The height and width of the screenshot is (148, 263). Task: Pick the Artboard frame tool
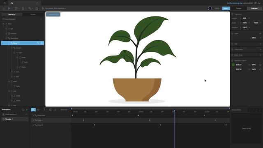click(16, 8)
